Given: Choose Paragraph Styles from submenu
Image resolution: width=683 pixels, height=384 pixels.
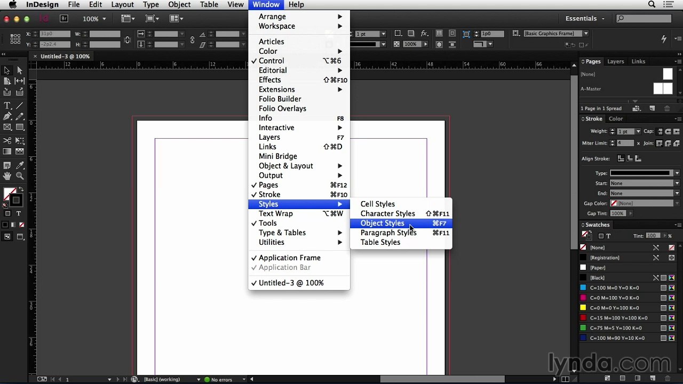Looking at the screenshot, I should pos(401,233).
